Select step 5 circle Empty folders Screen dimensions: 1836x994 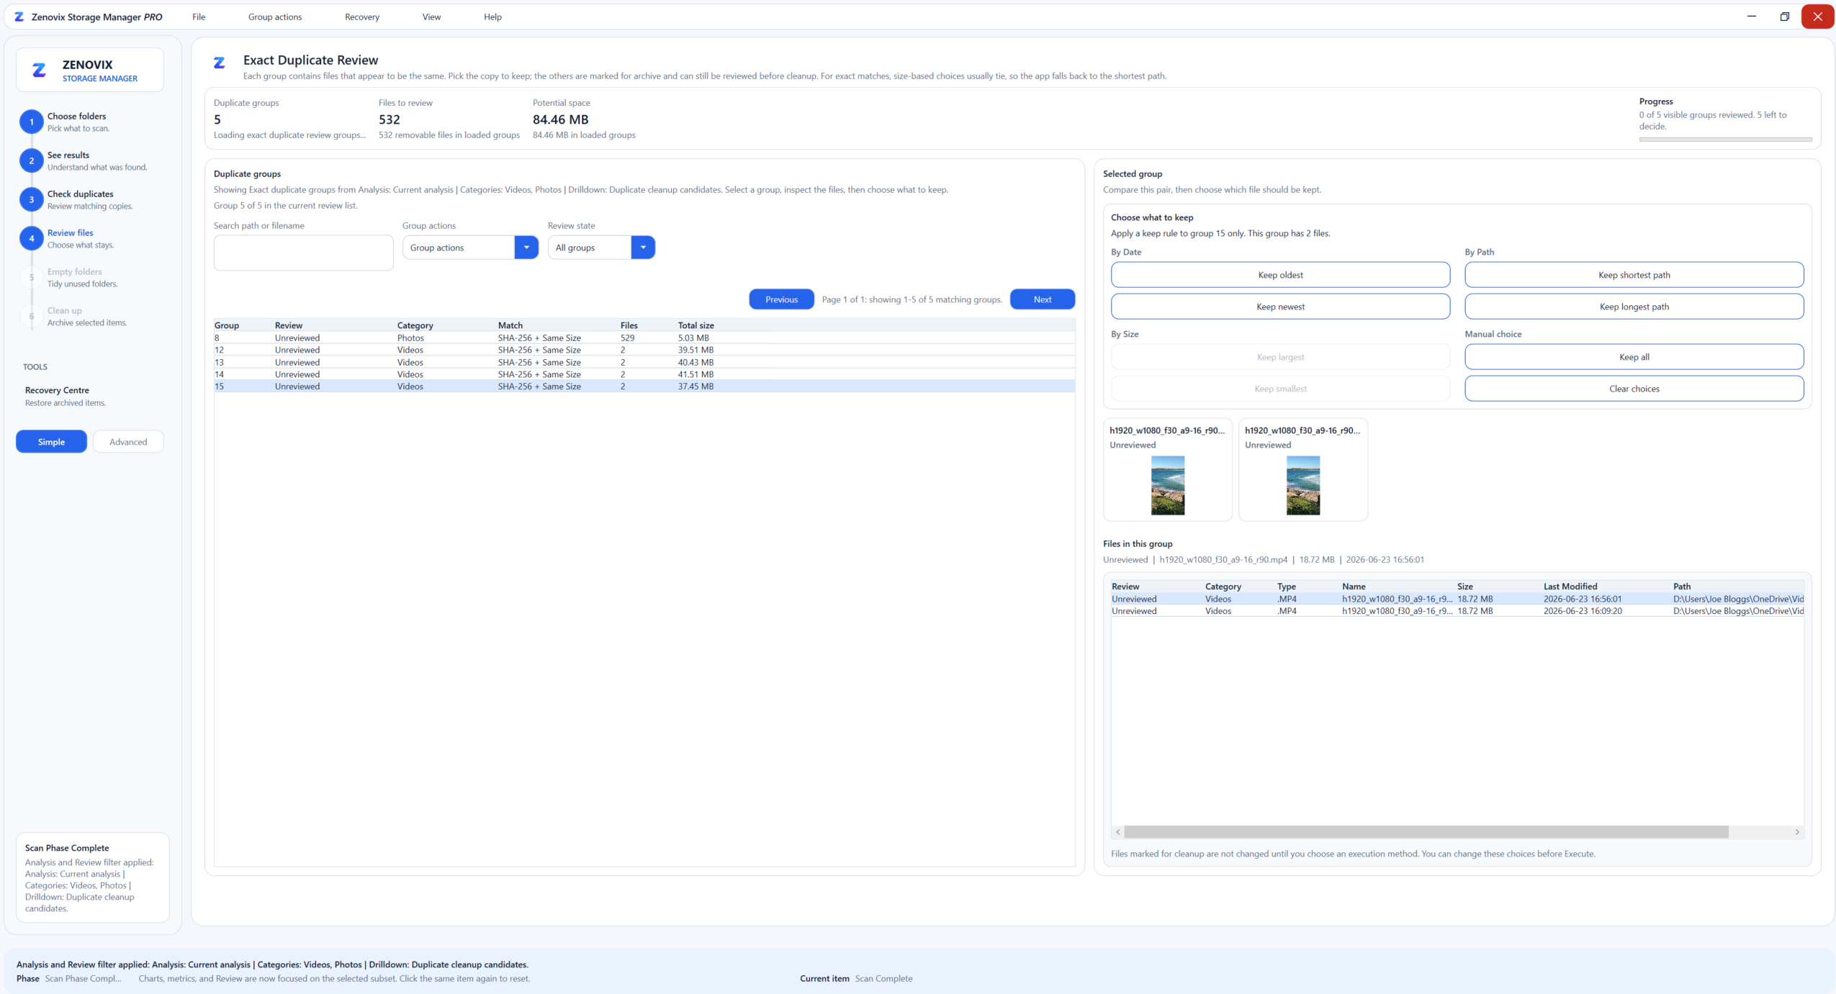tap(31, 277)
